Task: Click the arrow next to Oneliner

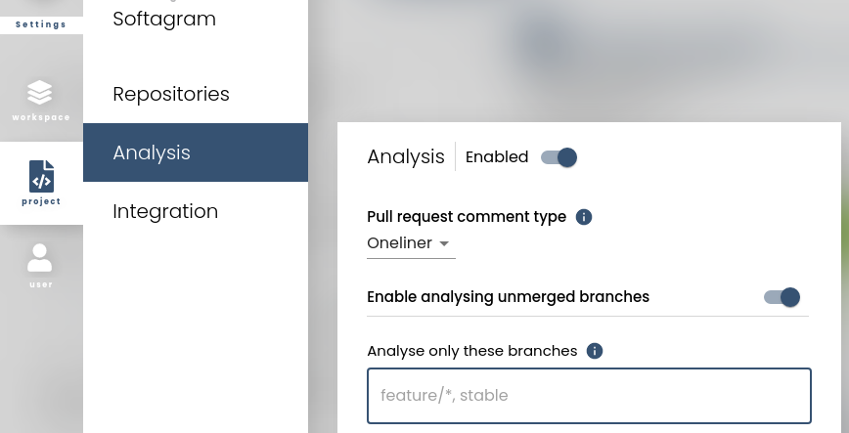Action: [444, 243]
